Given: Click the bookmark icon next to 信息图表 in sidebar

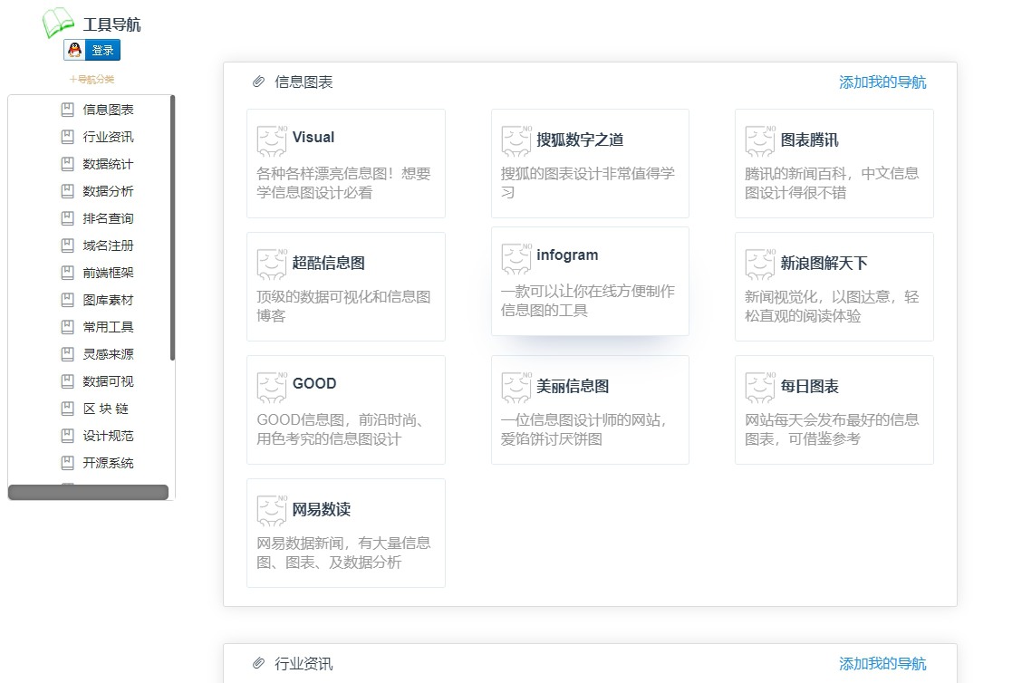Looking at the screenshot, I should [67, 110].
